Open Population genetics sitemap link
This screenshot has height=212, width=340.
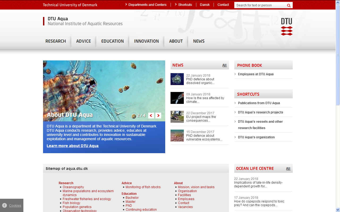(x=77, y=207)
